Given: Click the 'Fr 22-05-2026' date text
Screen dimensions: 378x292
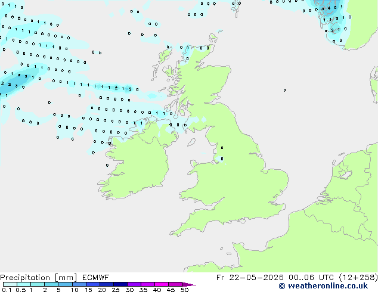Looking at the screenshot, I should pos(250,278).
